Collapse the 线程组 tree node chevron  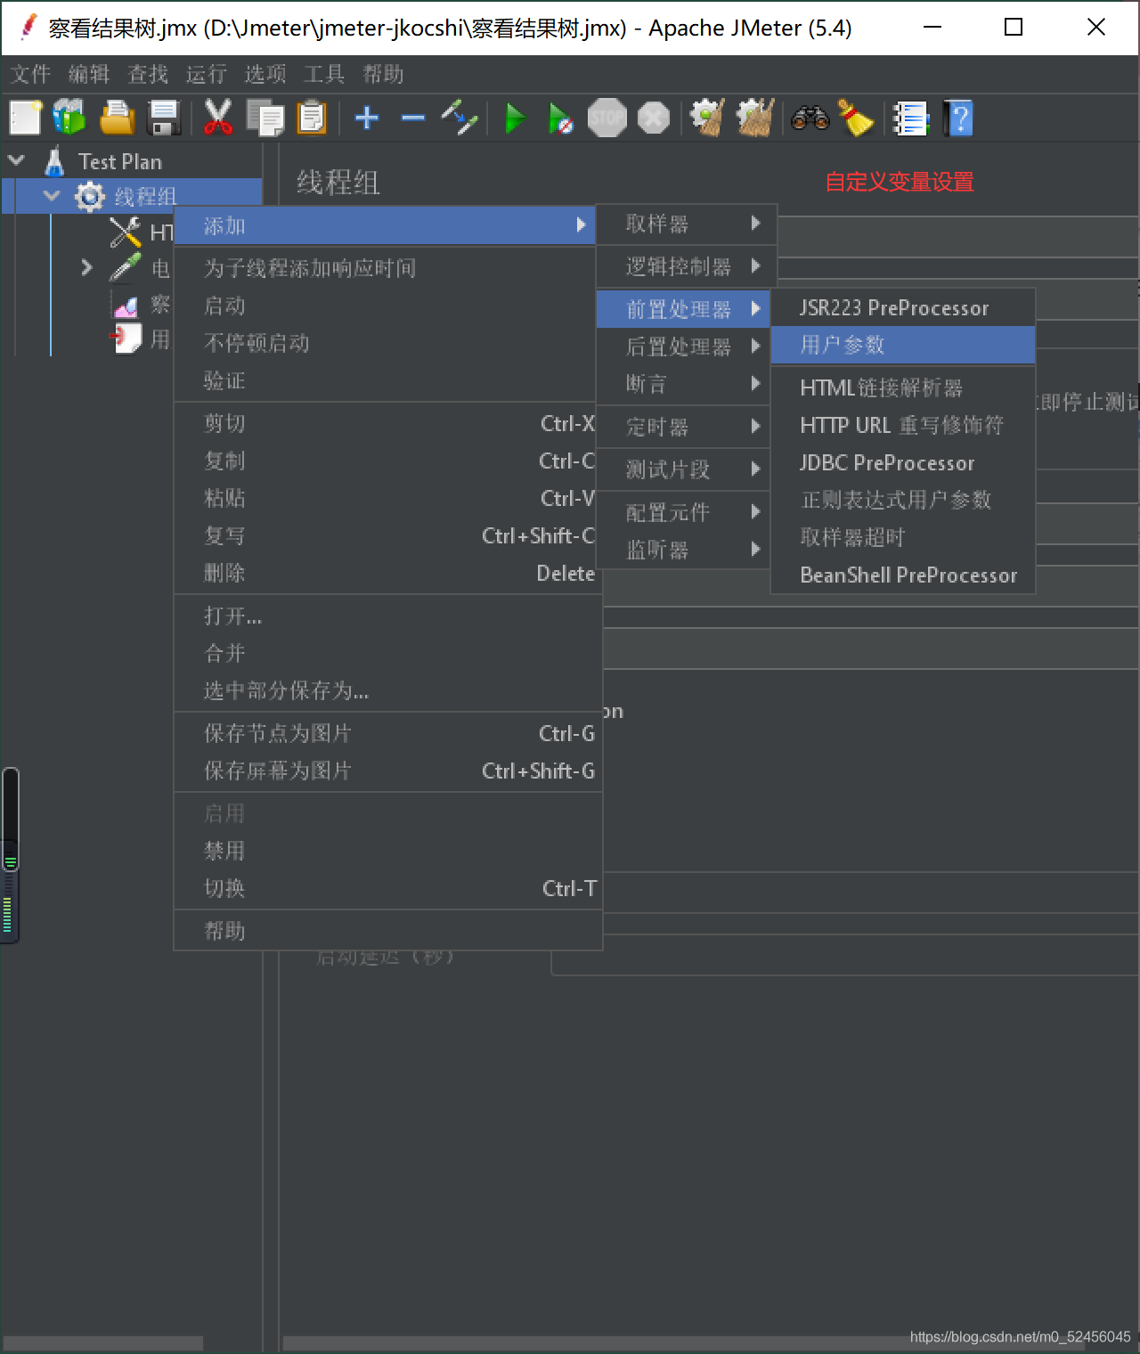pyautogui.click(x=53, y=195)
